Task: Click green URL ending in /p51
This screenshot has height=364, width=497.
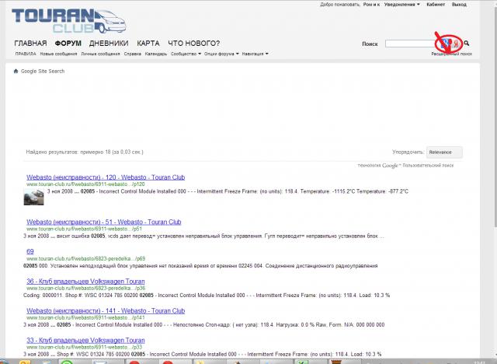Action: [x=85, y=229]
